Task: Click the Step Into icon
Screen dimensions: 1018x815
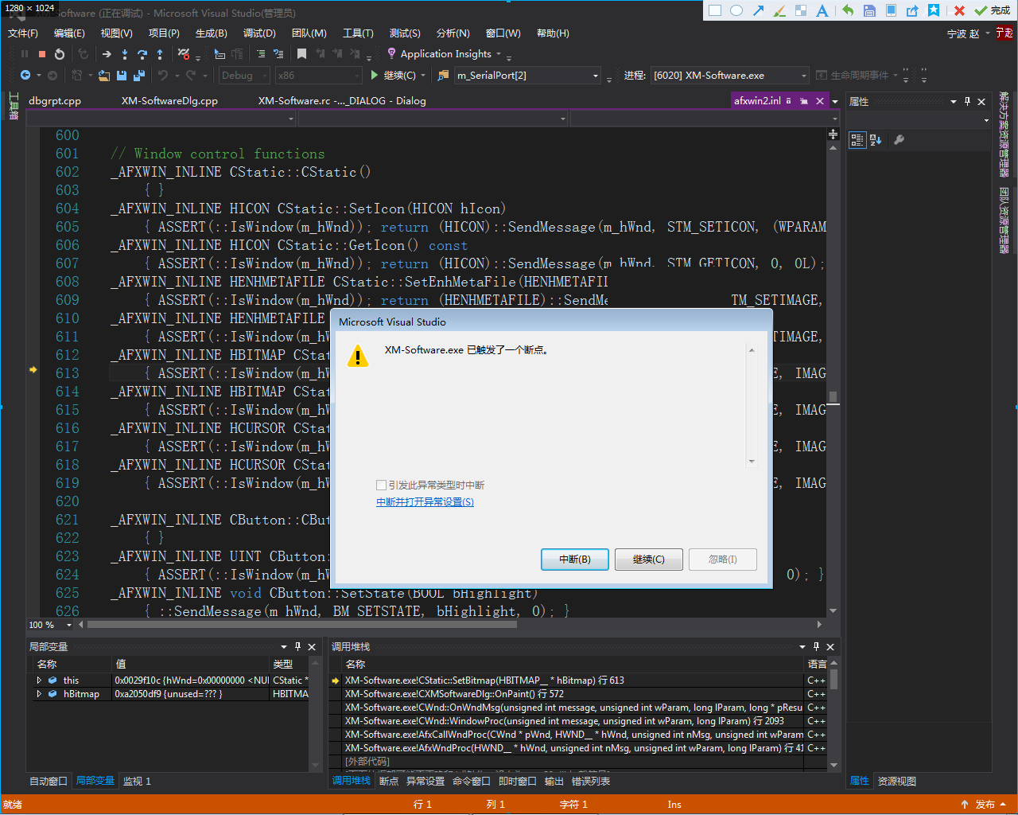Action: (125, 54)
